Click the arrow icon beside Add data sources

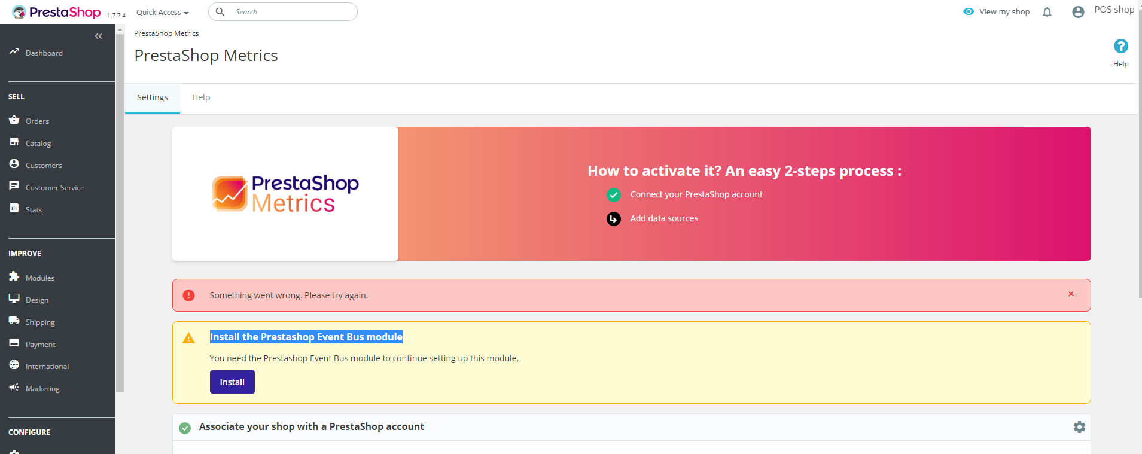click(614, 219)
